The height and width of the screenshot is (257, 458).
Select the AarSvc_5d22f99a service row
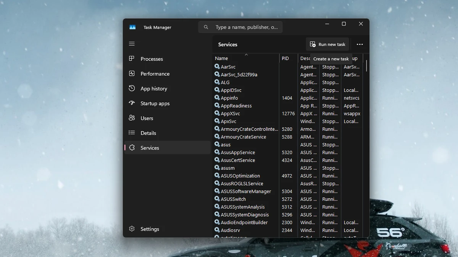288,75
